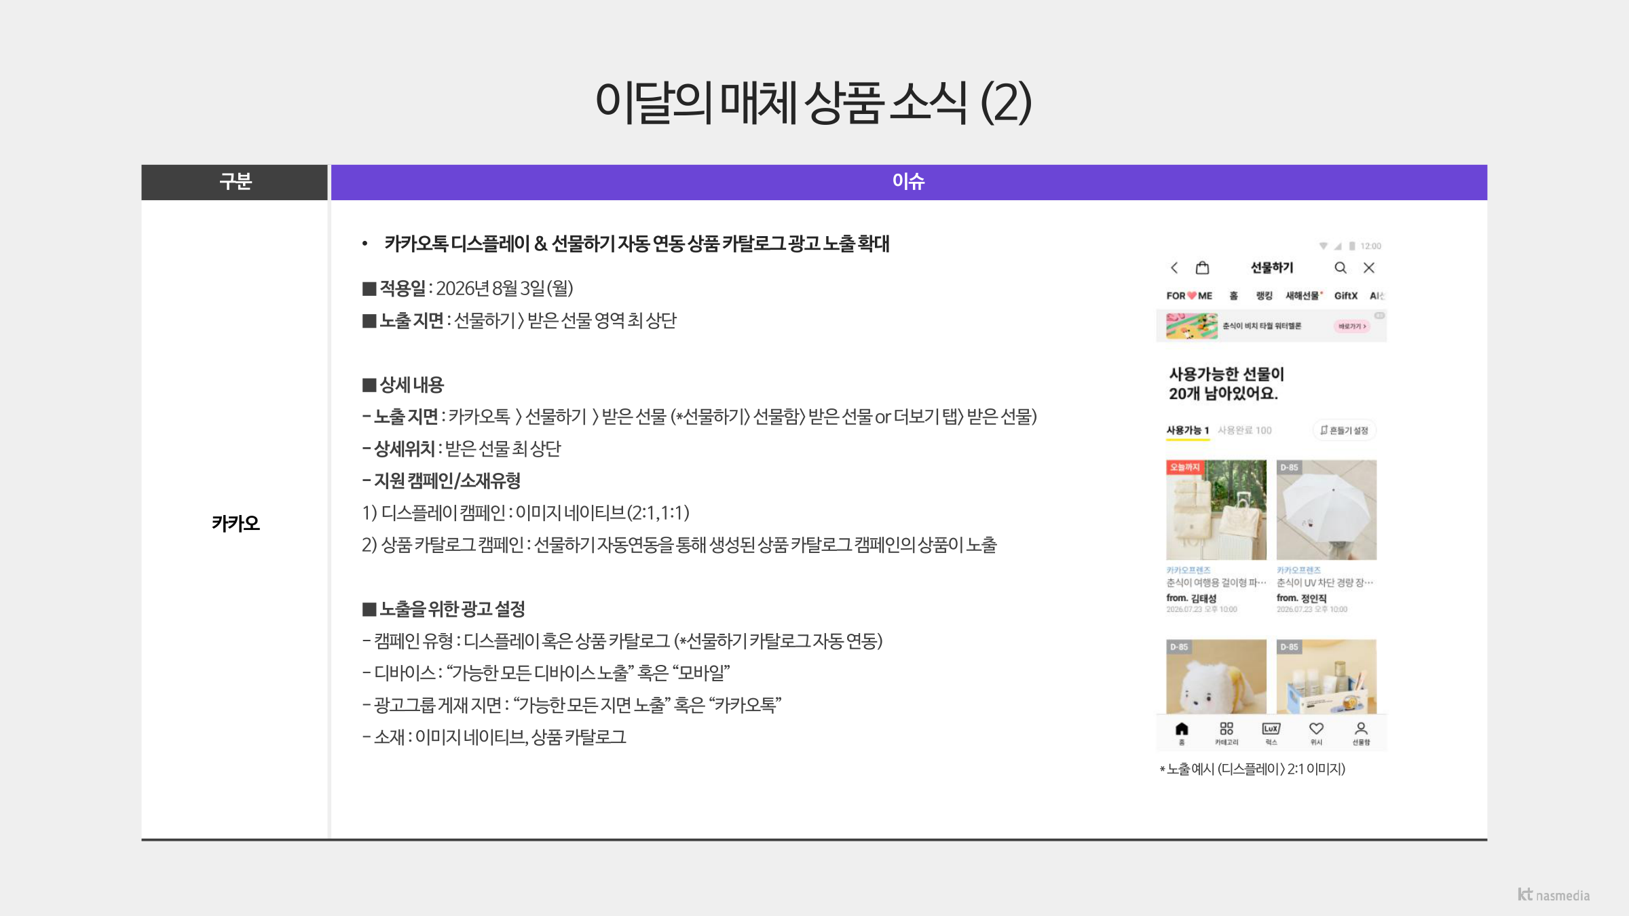1629x916 pixels.
Task: Click the 지원 캠페인/소재유형 line
Action: tap(442, 480)
